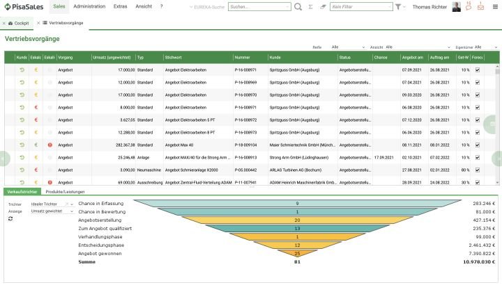Toggle Forecast checkbox for row P-18-009104
The width and height of the screenshot is (502, 285).
point(478,145)
